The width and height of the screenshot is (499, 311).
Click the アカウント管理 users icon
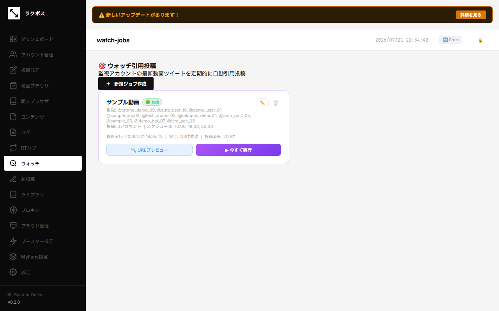13,54
